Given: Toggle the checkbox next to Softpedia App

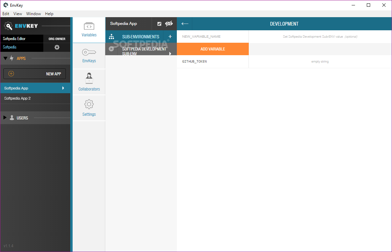Looking at the screenshot, I should coord(159,24).
